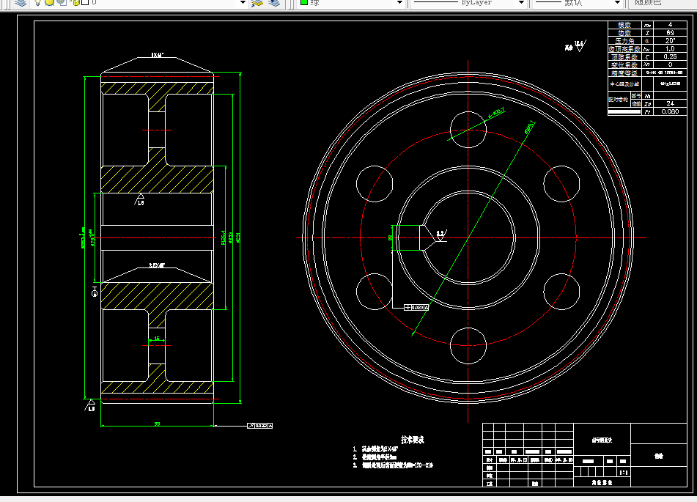Select the pressure angle value 20°

(670, 40)
